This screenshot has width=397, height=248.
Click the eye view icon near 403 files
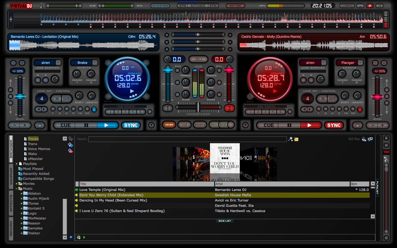pyautogui.click(x=364, y=139)
